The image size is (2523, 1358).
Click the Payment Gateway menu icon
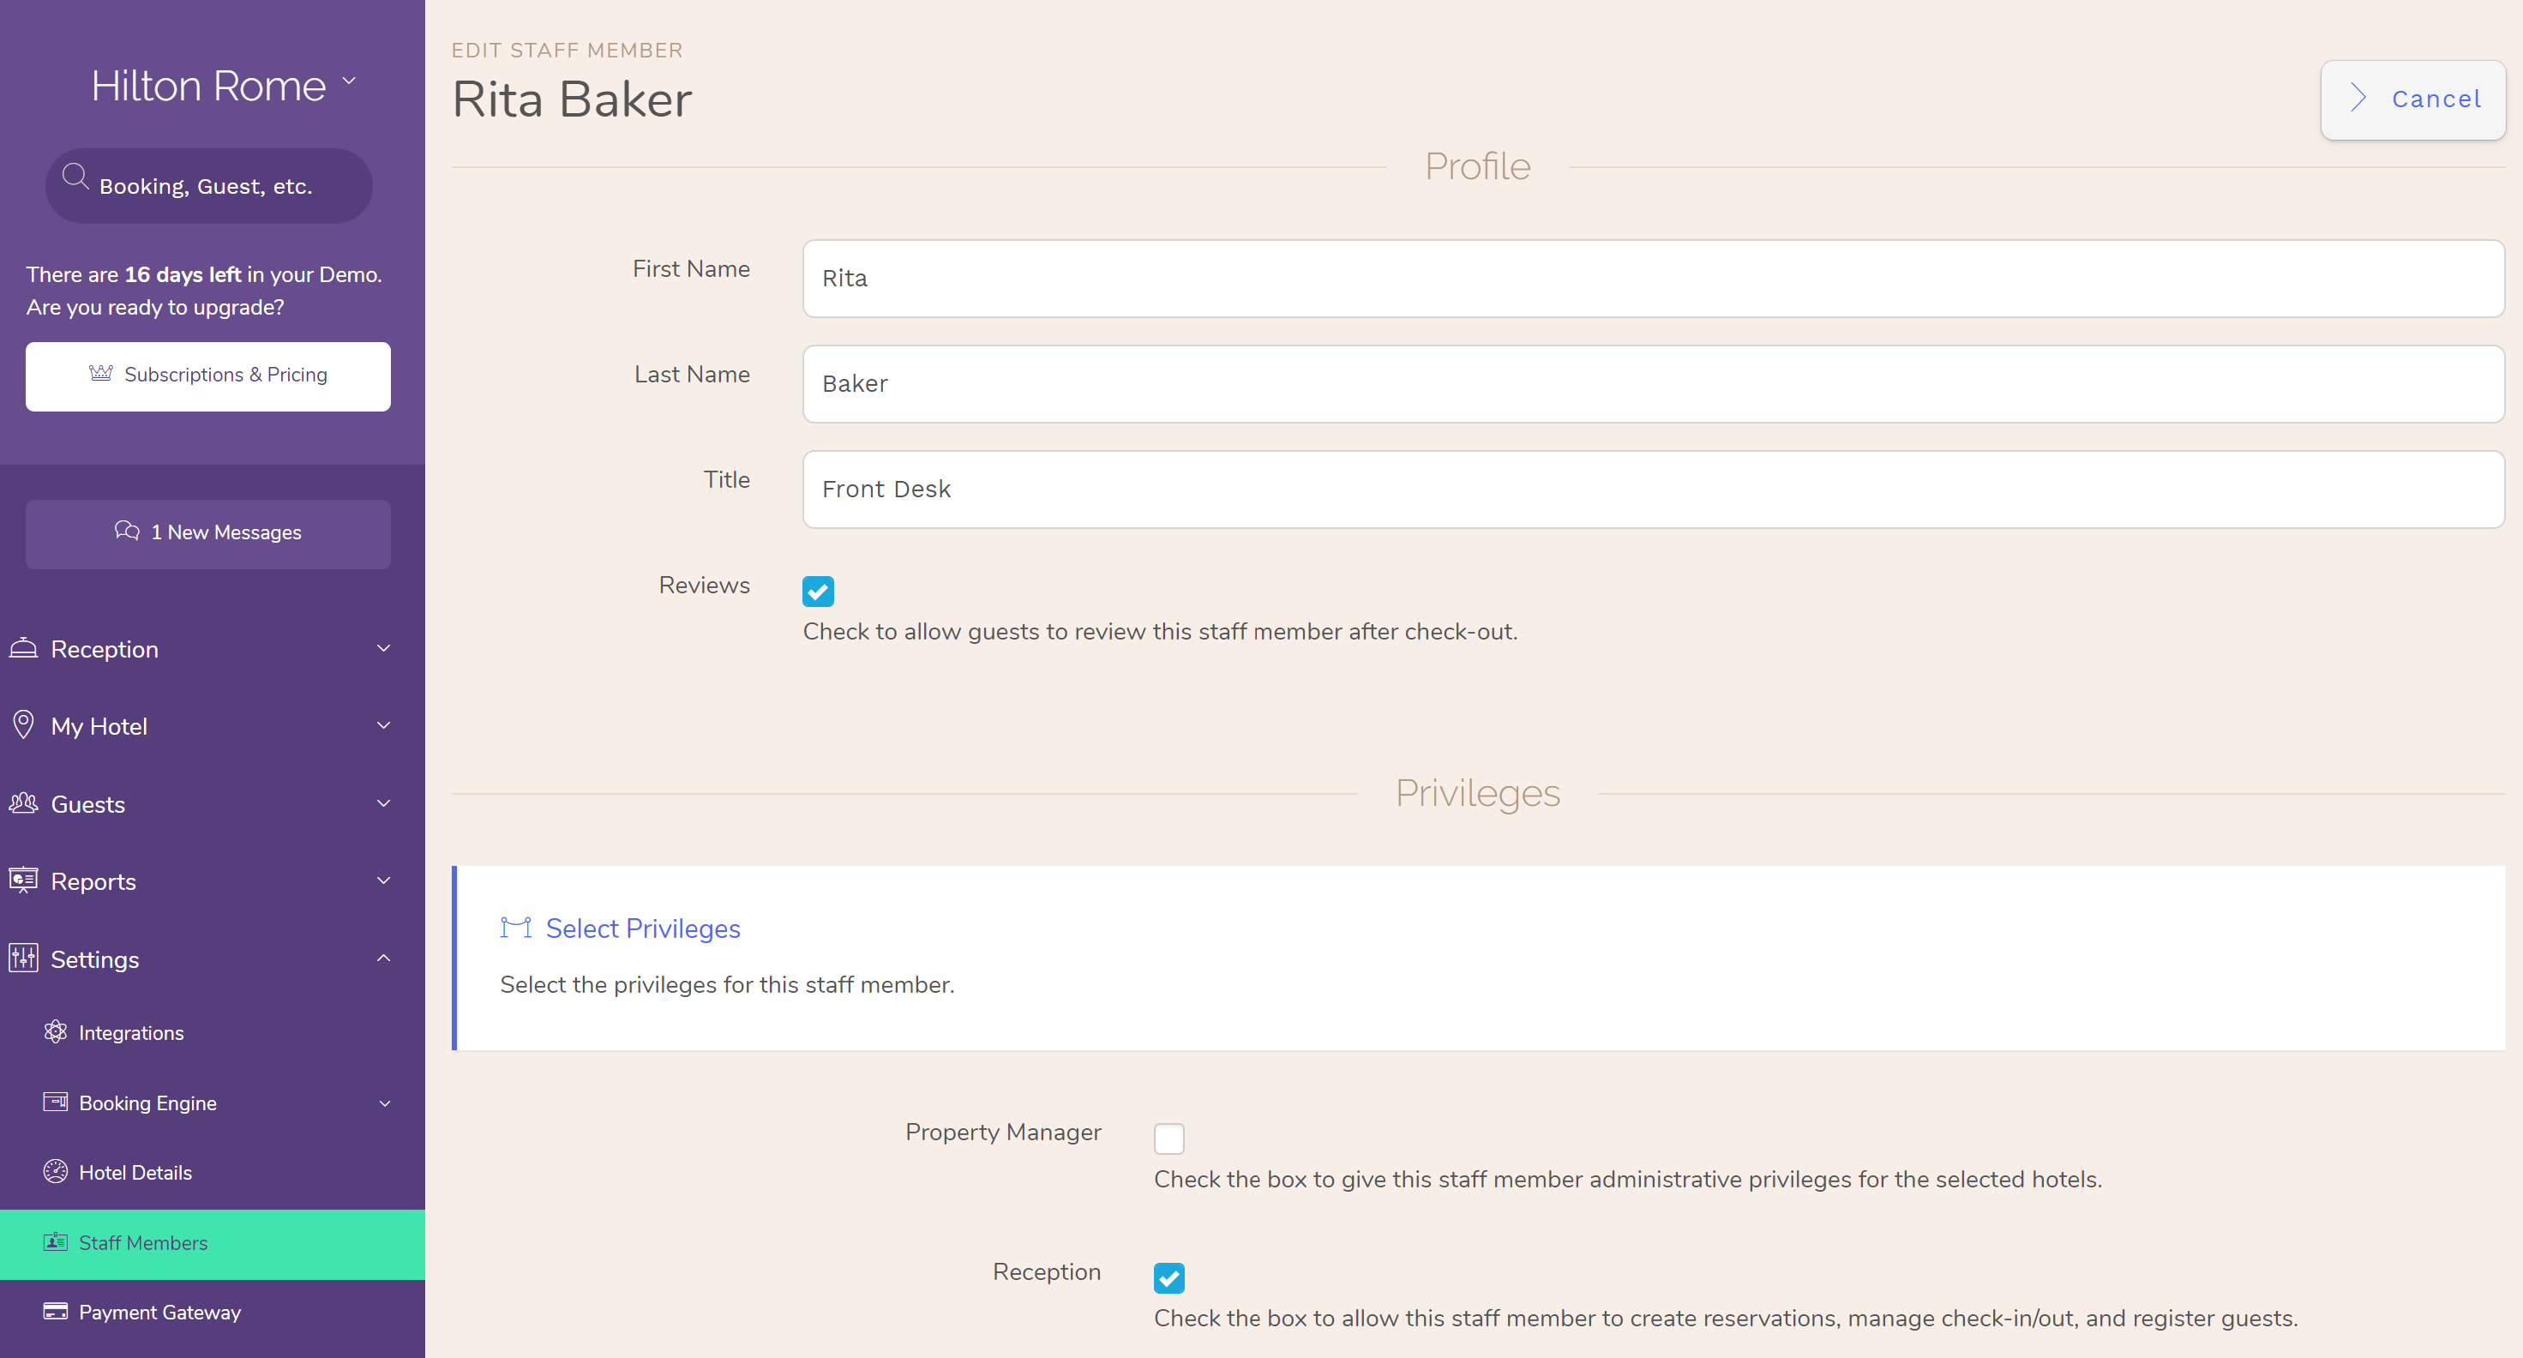(55, 1313)
